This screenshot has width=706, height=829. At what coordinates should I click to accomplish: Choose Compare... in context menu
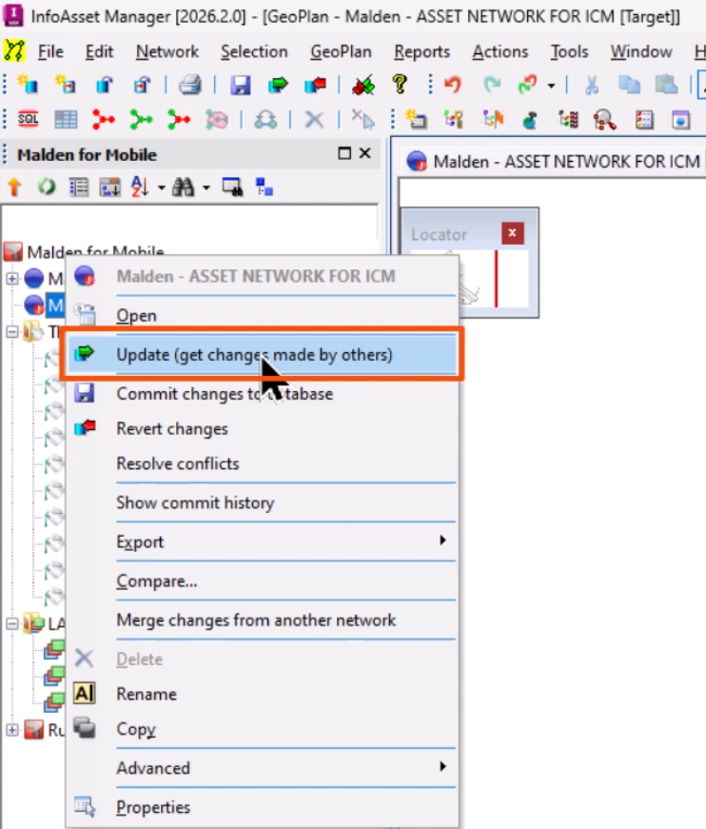click(x=262, y=581)
